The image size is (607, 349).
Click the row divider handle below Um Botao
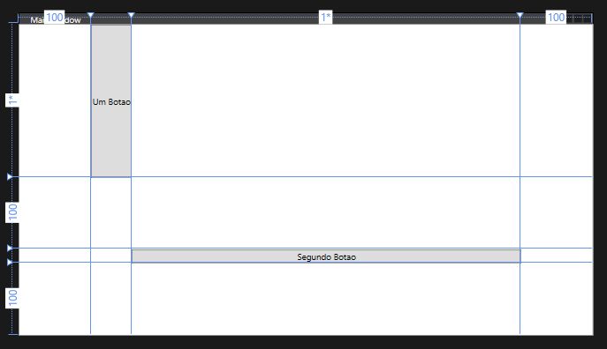[10, 177]
